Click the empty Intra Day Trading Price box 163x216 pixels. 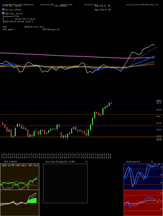(x=65, y=183)
